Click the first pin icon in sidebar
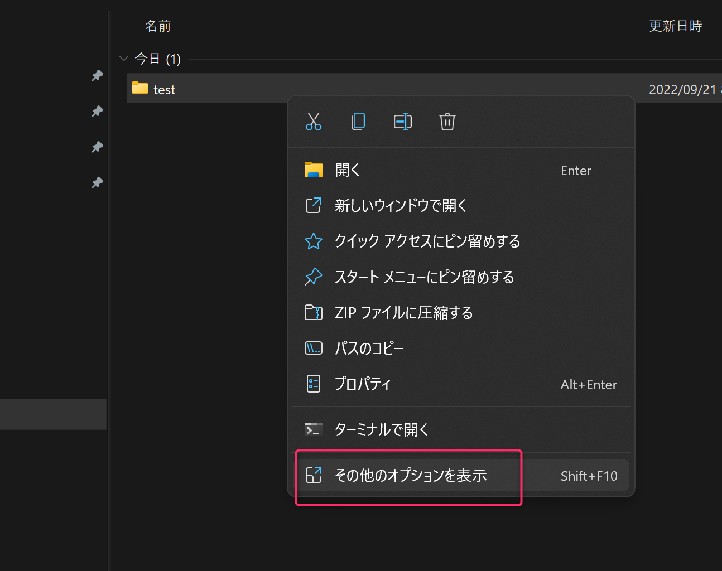The width and height of the screenshot is (722, 571). click(97, 75)
